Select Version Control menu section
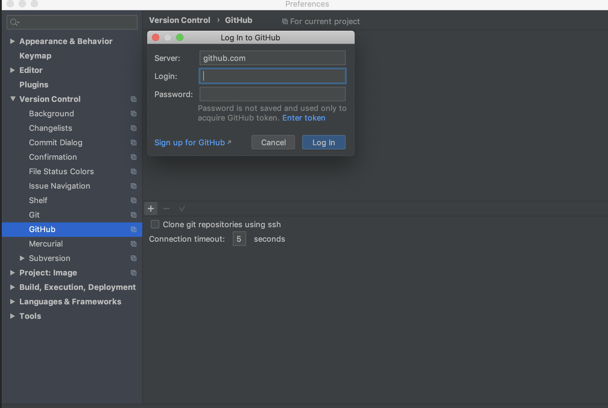 (x=50, y=99)
